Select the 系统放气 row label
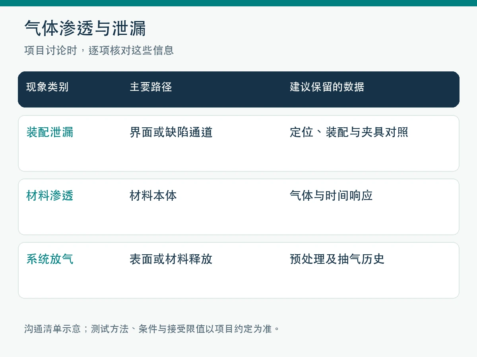The height and width of the screenshot is (357, 477). pyautogui.click(x=50, y=259)
